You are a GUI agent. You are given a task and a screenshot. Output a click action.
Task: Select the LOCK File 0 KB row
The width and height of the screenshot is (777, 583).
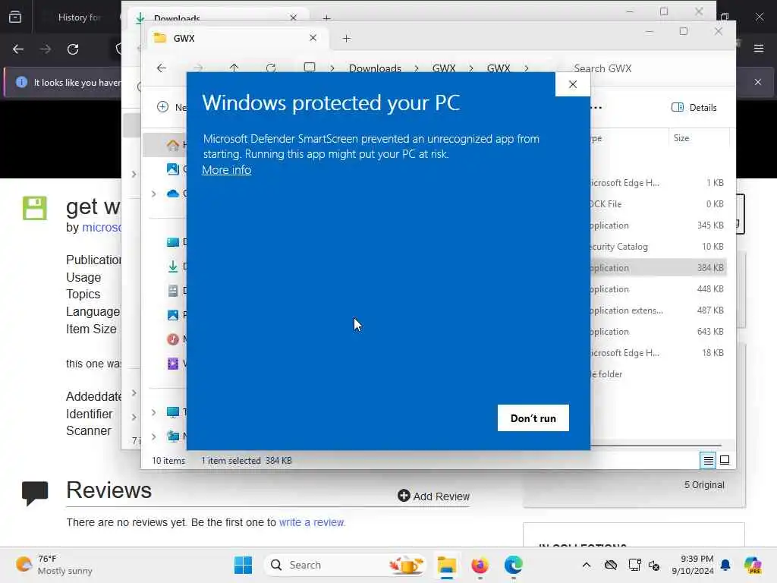coord(658,203)
